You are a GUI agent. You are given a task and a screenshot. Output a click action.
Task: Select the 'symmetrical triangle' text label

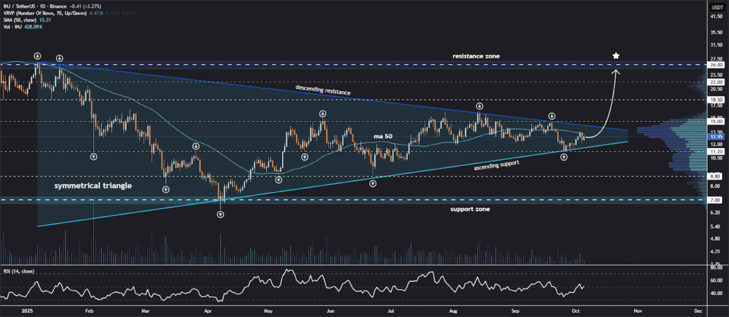[x=89, y=185]
